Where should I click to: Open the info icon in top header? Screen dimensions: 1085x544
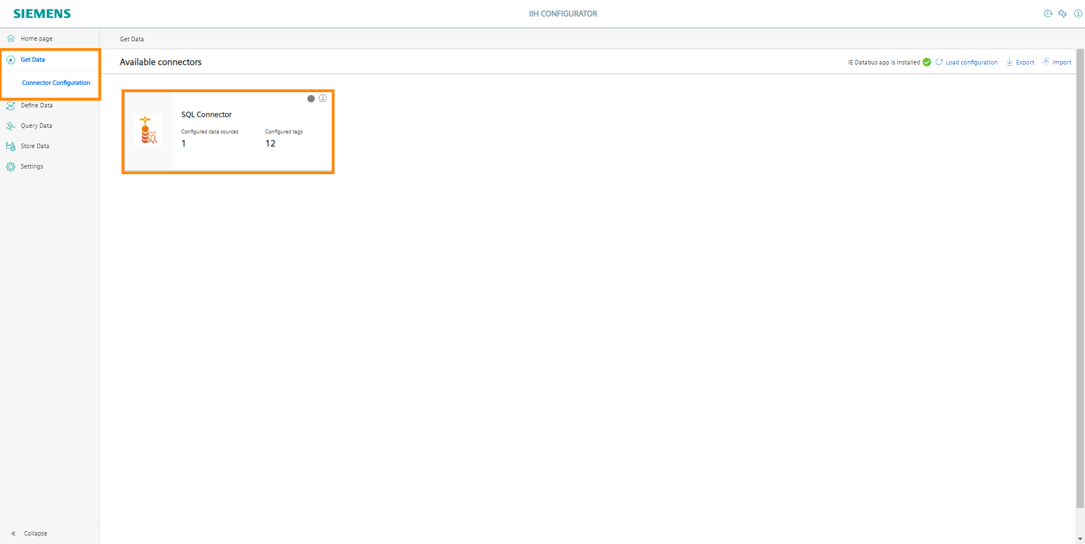(1078, 14)
